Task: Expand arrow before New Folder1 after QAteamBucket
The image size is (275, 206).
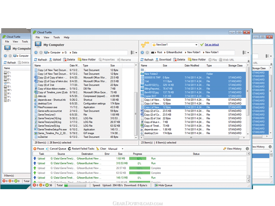Action: tap(185, 53)
